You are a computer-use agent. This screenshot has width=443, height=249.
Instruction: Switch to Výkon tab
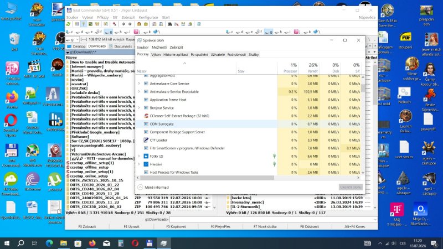(156, 54)
